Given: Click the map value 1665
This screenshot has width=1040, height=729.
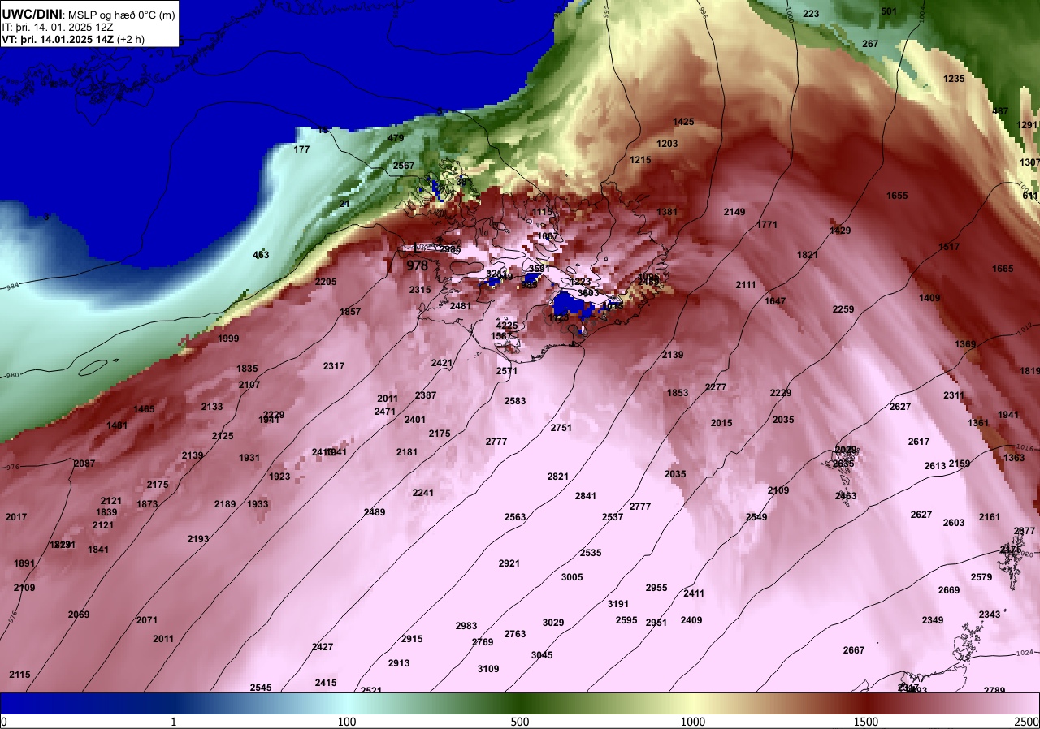Looking at the screenshot, I should [1003, 269].
